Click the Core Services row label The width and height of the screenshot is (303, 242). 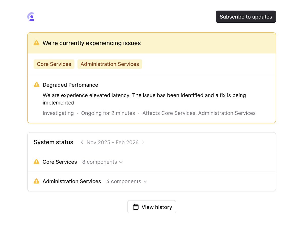click(x=60, y=162)
